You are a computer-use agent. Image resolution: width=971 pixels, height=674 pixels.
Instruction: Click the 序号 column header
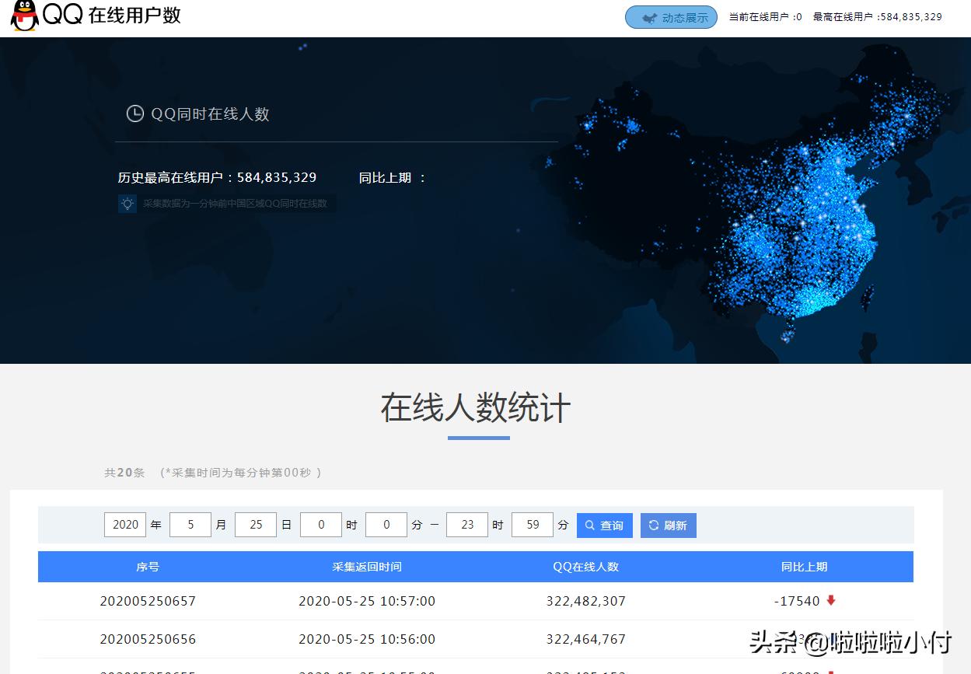(148, 567)
